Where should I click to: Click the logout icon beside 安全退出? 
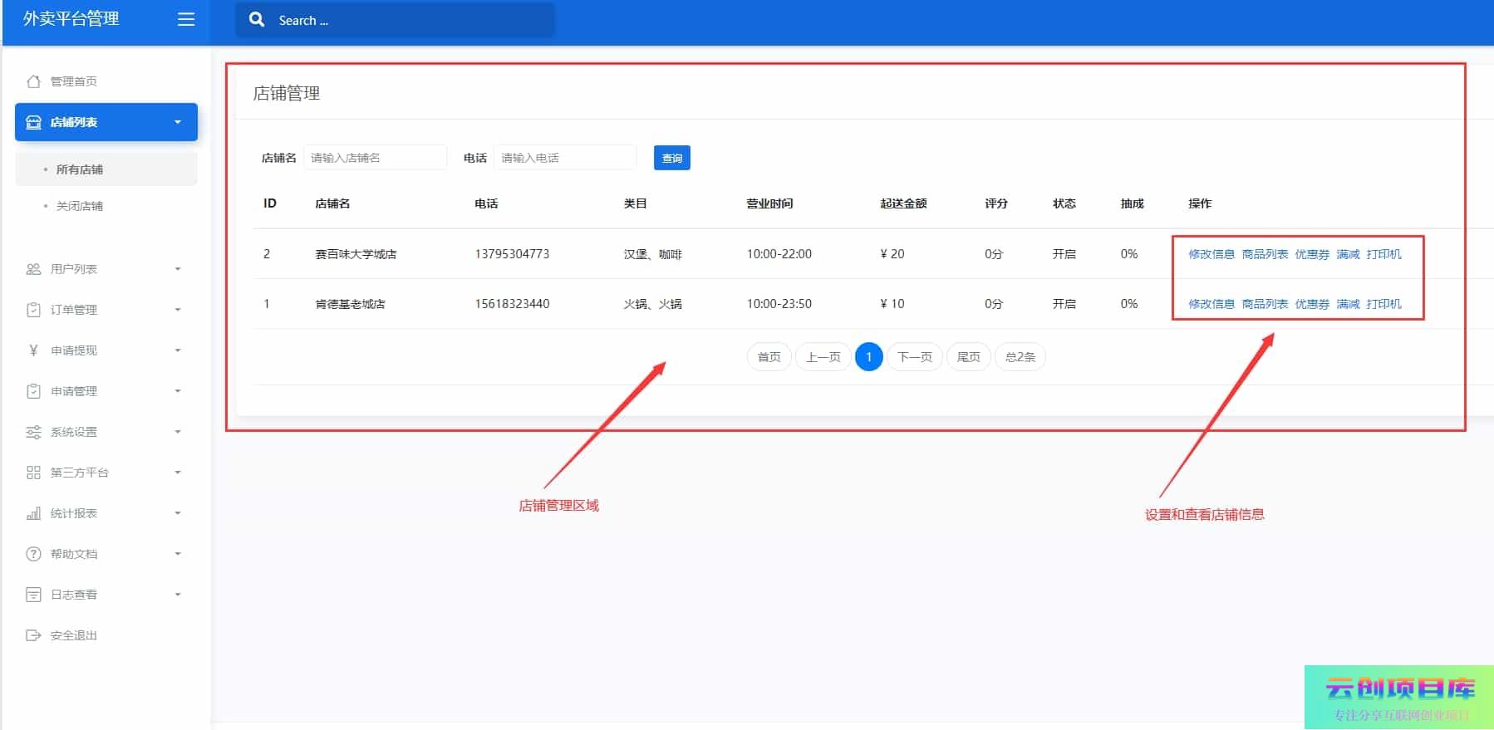point(33,635)
